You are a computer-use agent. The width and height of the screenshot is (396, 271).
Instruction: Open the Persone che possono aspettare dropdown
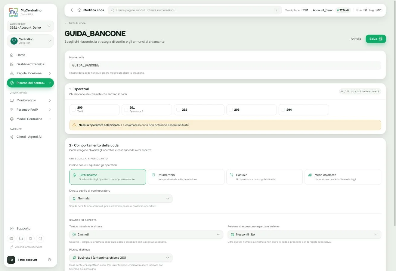pyautogui.click(x=304, y=235)
